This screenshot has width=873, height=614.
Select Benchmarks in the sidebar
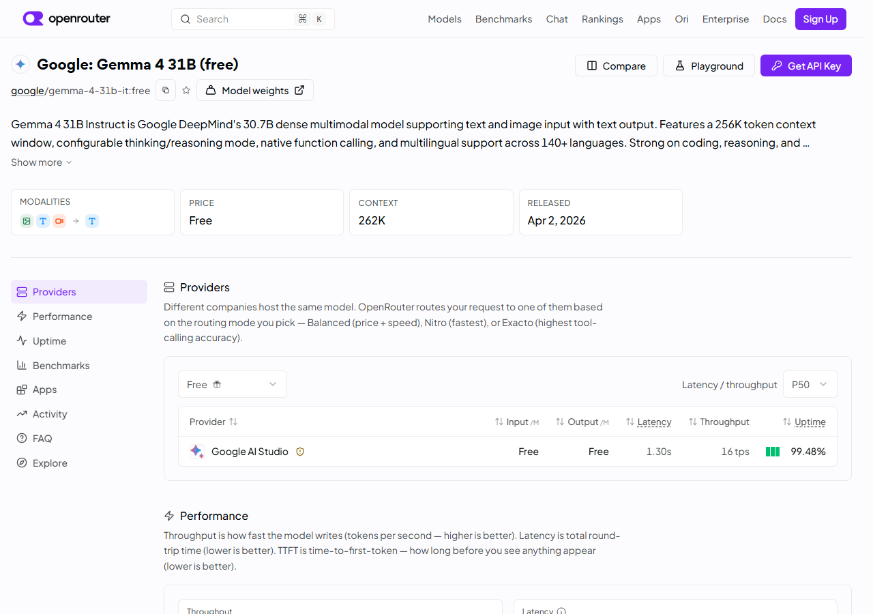coord(79,366)
